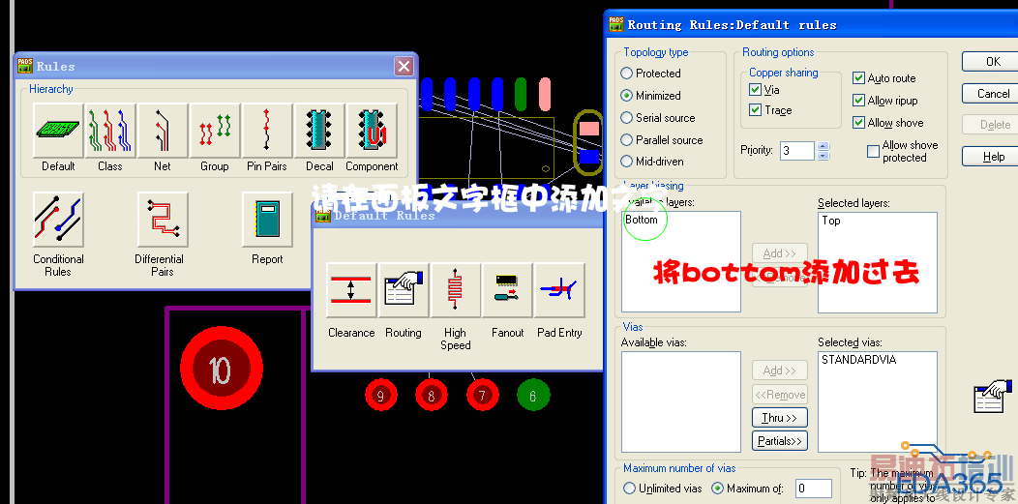The width and height of the screenshot is (1018, 504).
Task: Click the PADS icon in Routing Rules title
Action: click(x=616, y=24)
